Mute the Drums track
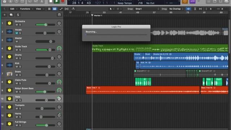Screen dimensions: 231x130 pos(17,58)
